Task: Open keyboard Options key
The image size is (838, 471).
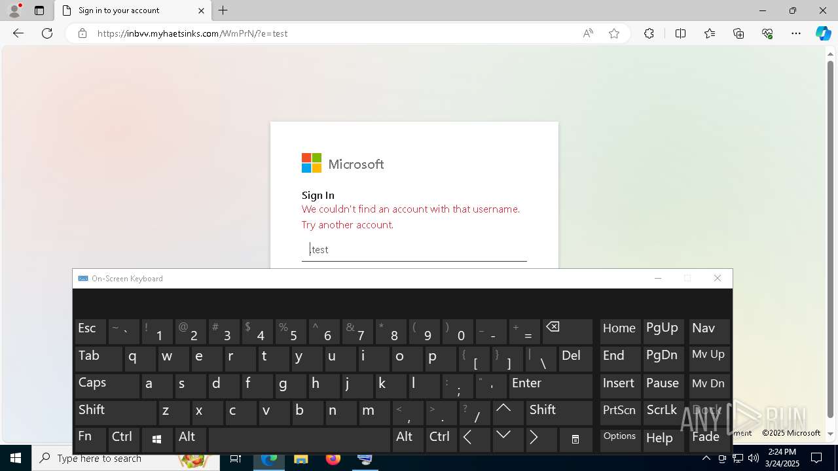Action: 620,440
